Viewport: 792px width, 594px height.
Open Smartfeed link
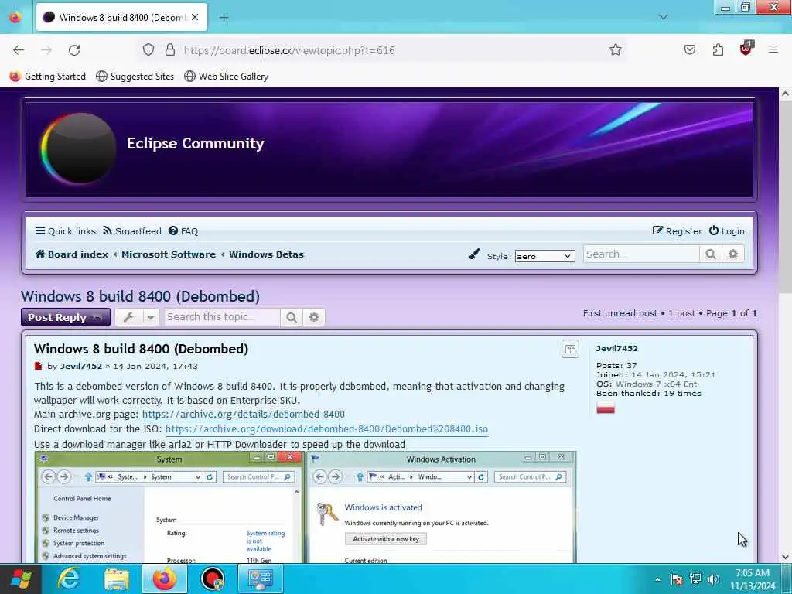pos(131,230)
